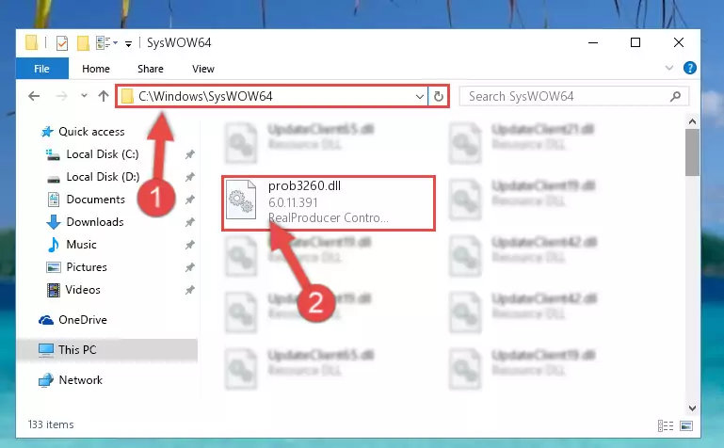Go forward with the forward arrow
Screen dimensions: 724x448
61,96
